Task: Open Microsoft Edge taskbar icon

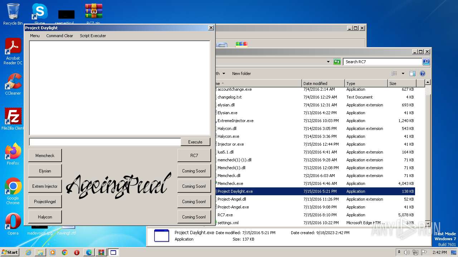Action: [89, 252]
